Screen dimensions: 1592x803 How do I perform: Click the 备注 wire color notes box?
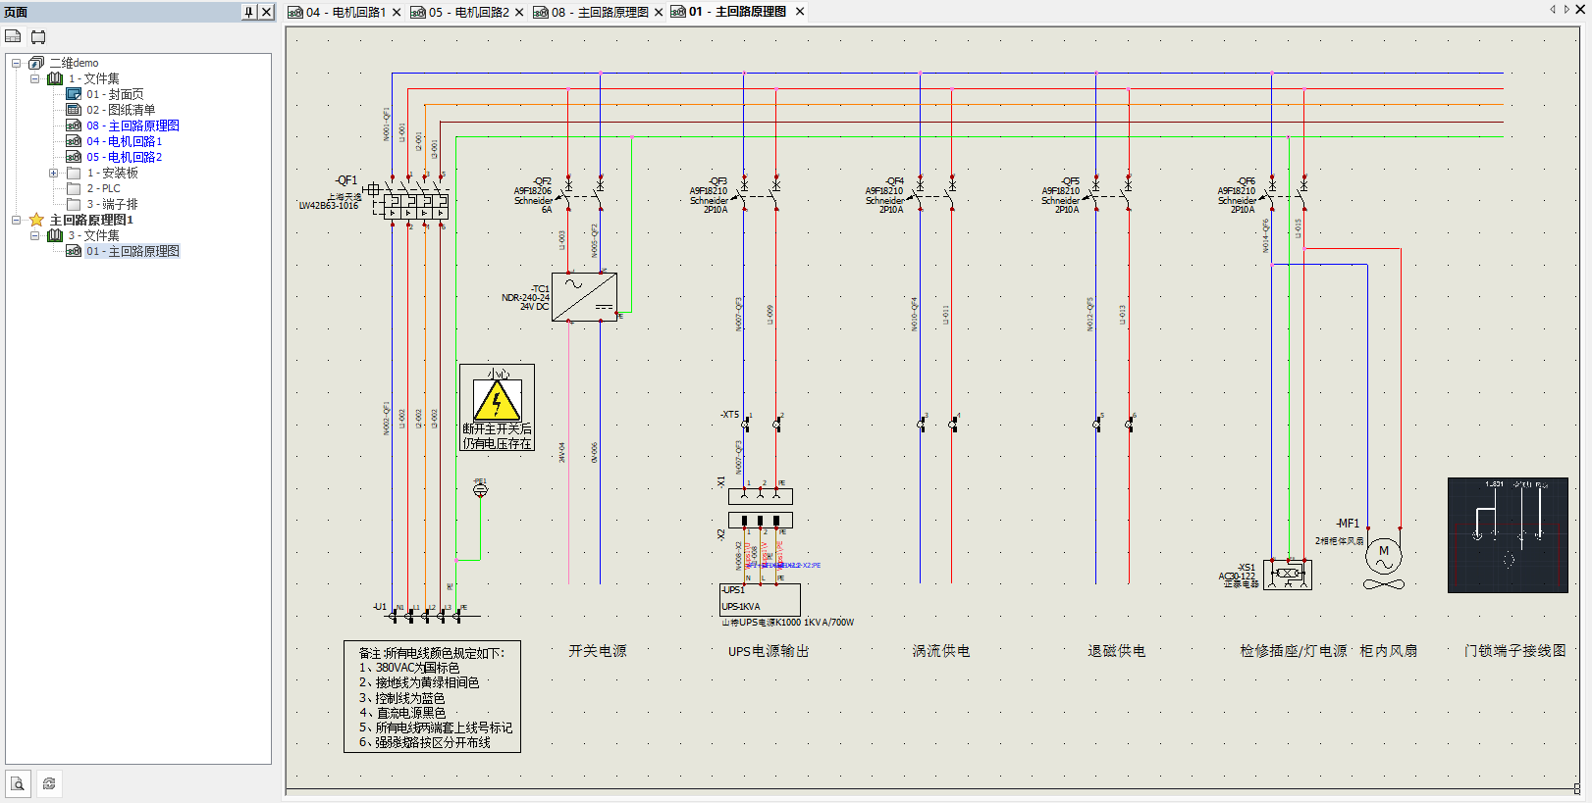432,697
